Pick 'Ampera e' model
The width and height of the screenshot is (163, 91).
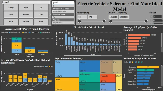click(63, 20)
